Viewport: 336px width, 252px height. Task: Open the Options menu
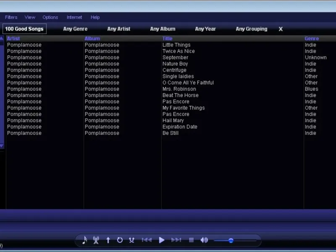[50, 17]
